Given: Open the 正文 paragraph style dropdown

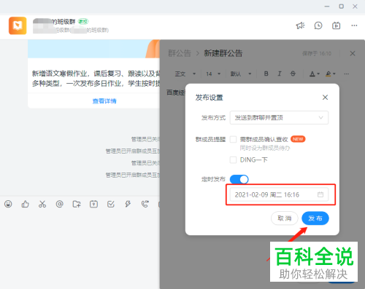Looking at the screenshot, I should [x=185, y=74].
